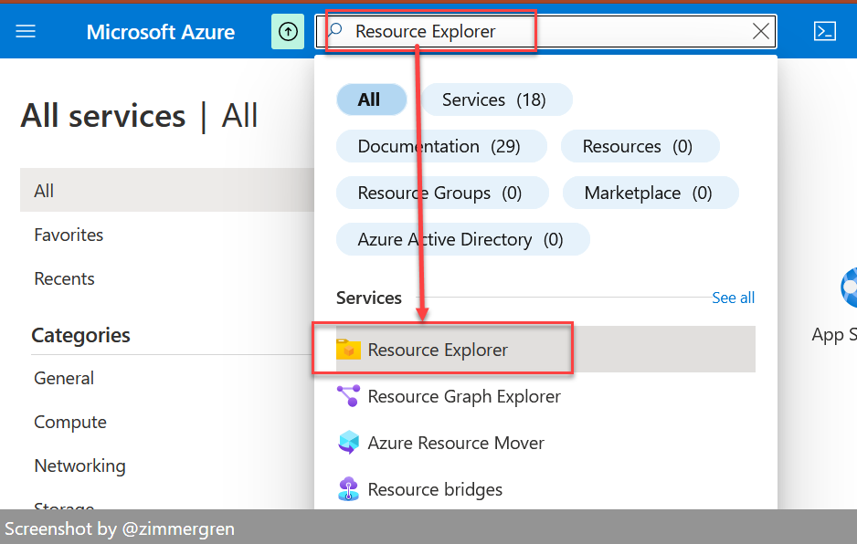857x544 pixels.
Task: Launch Cloud Shell from the top bar
Action: click(825, 30)
